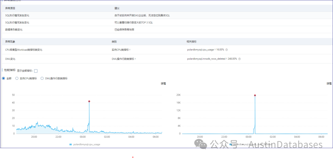Open help icon beside innodb_rows_deleted 248.00%
Viewport: 333px width, 158px height.
click(240, 59)
